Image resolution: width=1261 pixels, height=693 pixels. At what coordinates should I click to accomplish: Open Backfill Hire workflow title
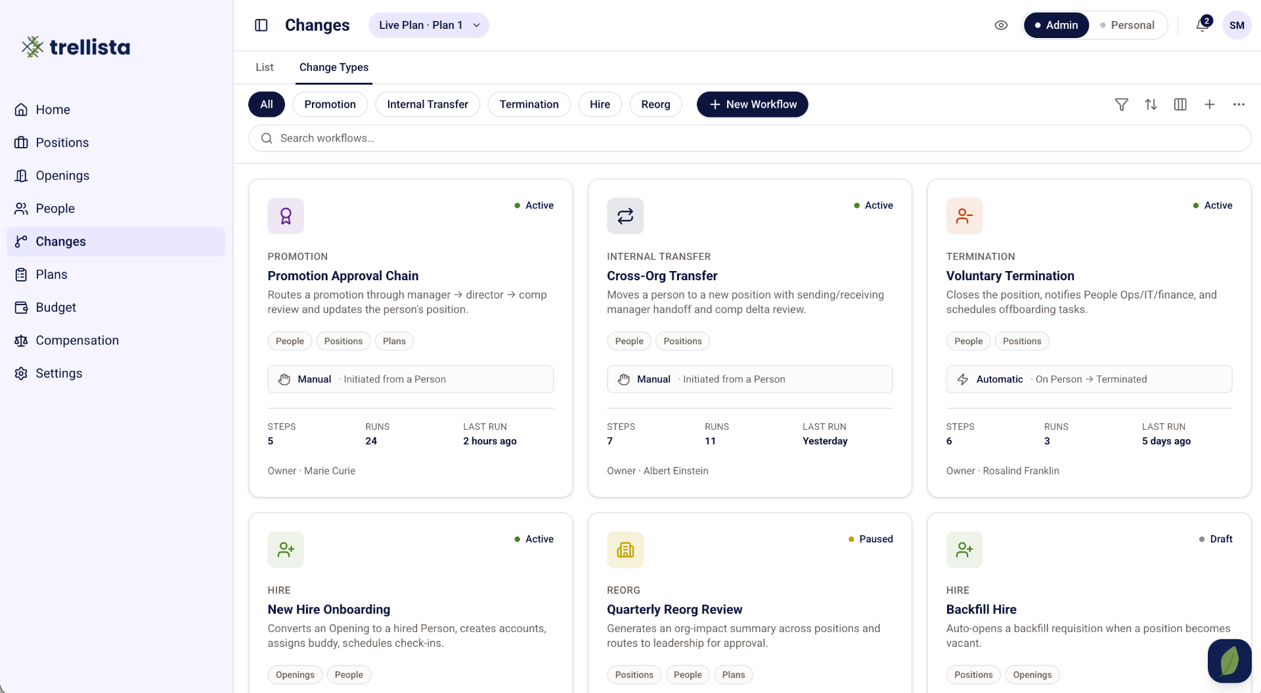point(981,610)
